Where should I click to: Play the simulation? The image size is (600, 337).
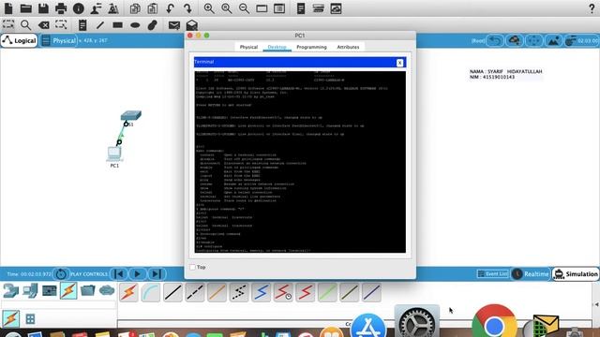[x=138, y=274]
